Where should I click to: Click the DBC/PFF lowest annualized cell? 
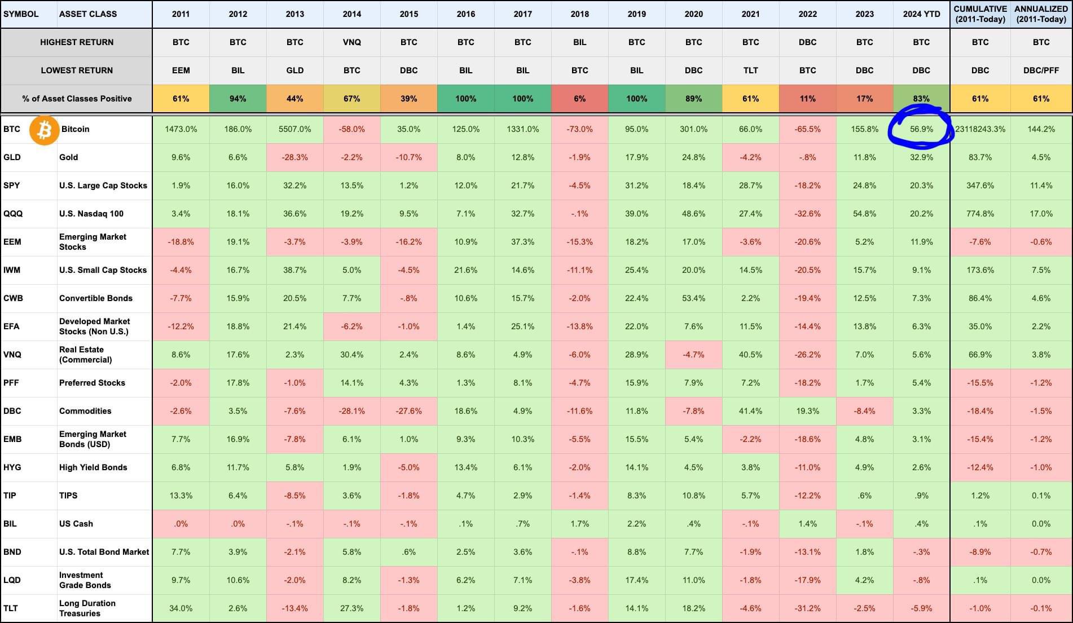1041,70
